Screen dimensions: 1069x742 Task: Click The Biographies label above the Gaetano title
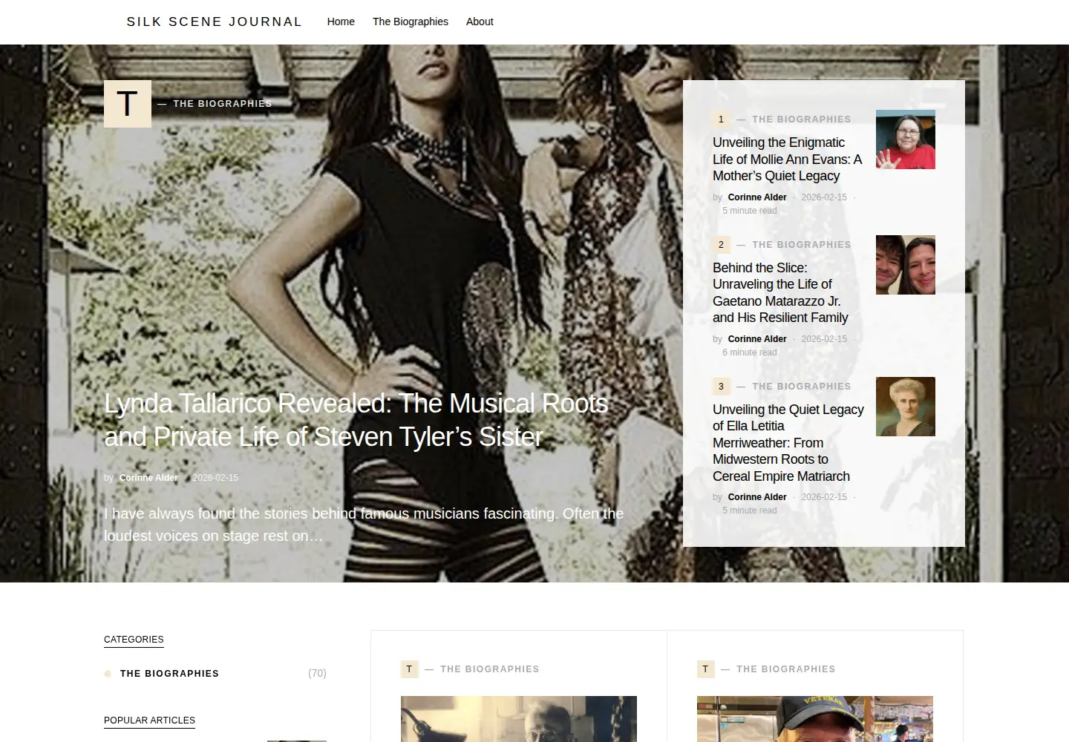(802, 245)
